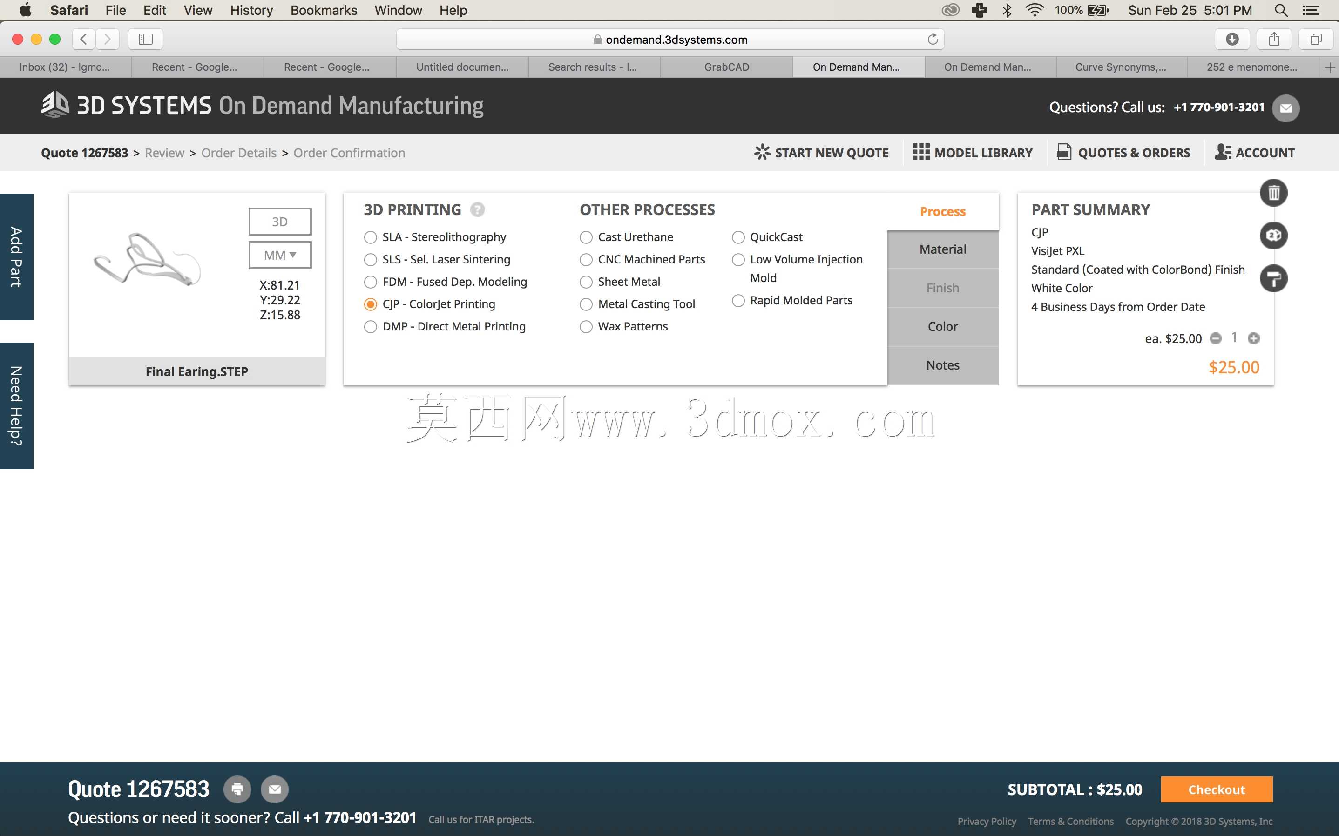Increase quantity with the plus icon
Viewport: 1339px width, 836px height.
click(x=1253, y=338)
